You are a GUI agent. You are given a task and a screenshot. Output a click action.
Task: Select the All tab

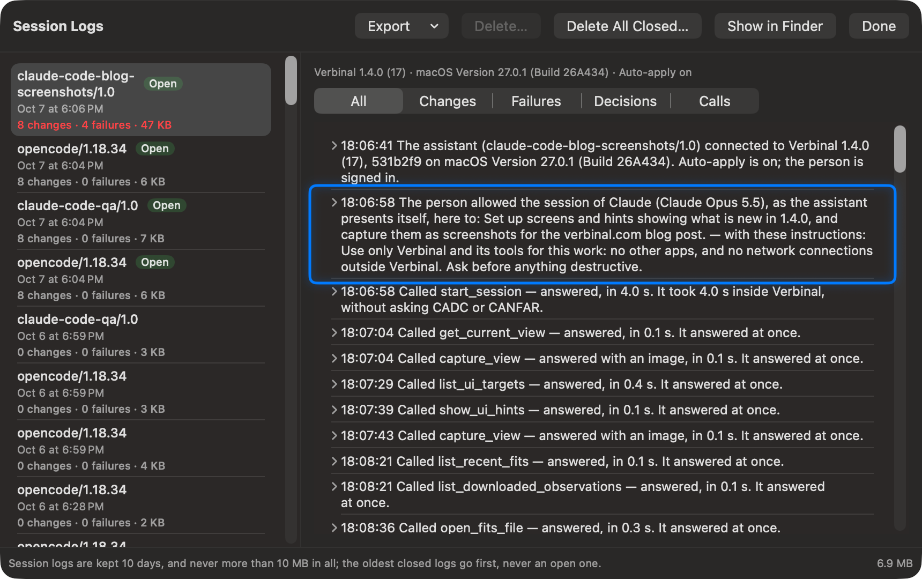click(359, 101)
